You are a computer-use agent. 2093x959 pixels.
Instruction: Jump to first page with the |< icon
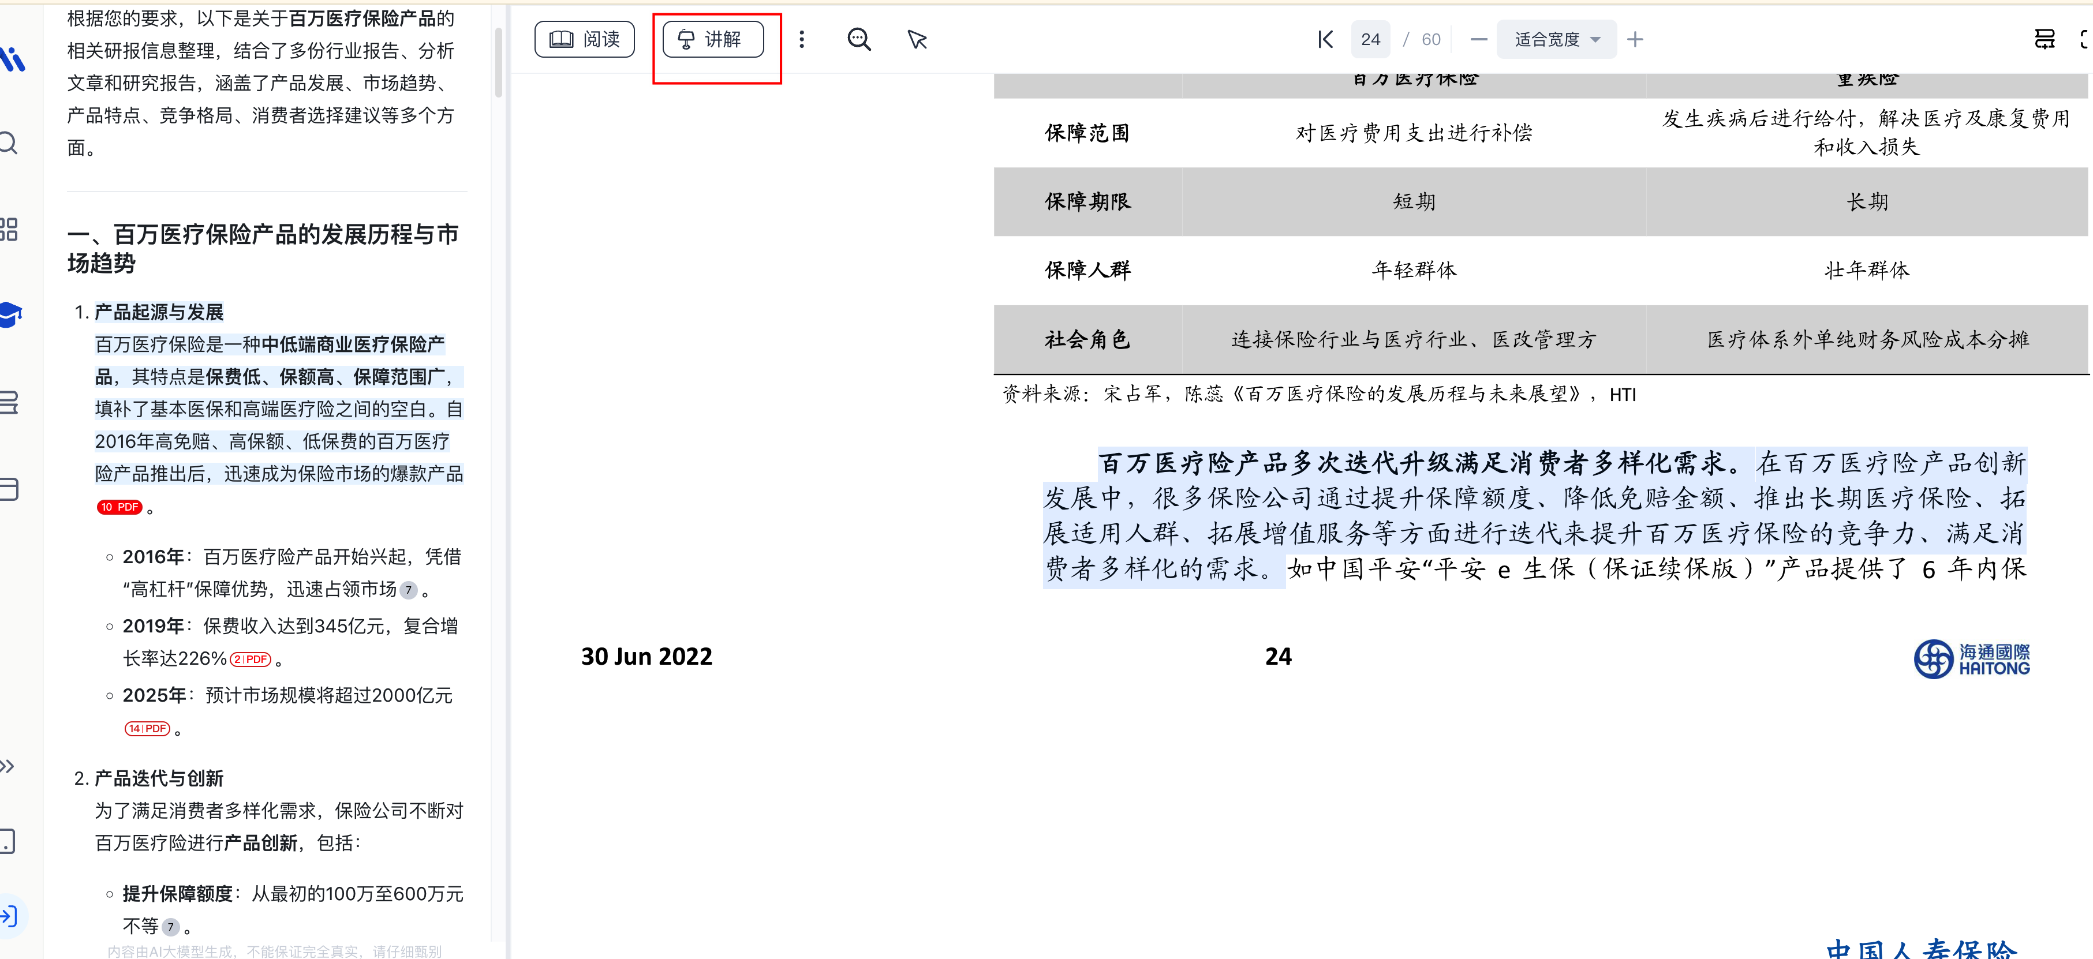click(1325, 39)
